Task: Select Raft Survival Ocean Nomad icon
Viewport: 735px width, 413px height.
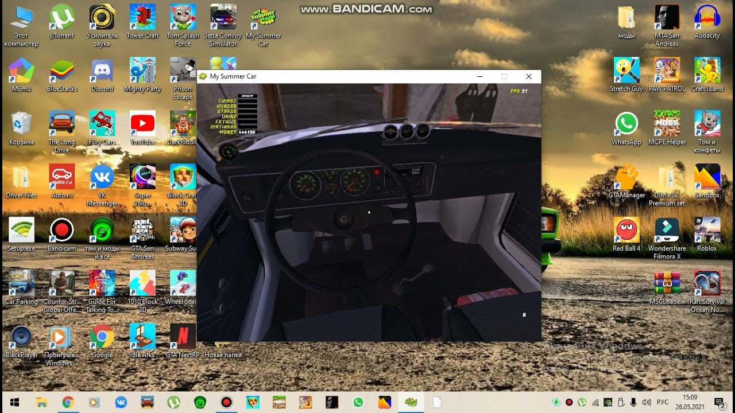Action: tap(707, 292)
